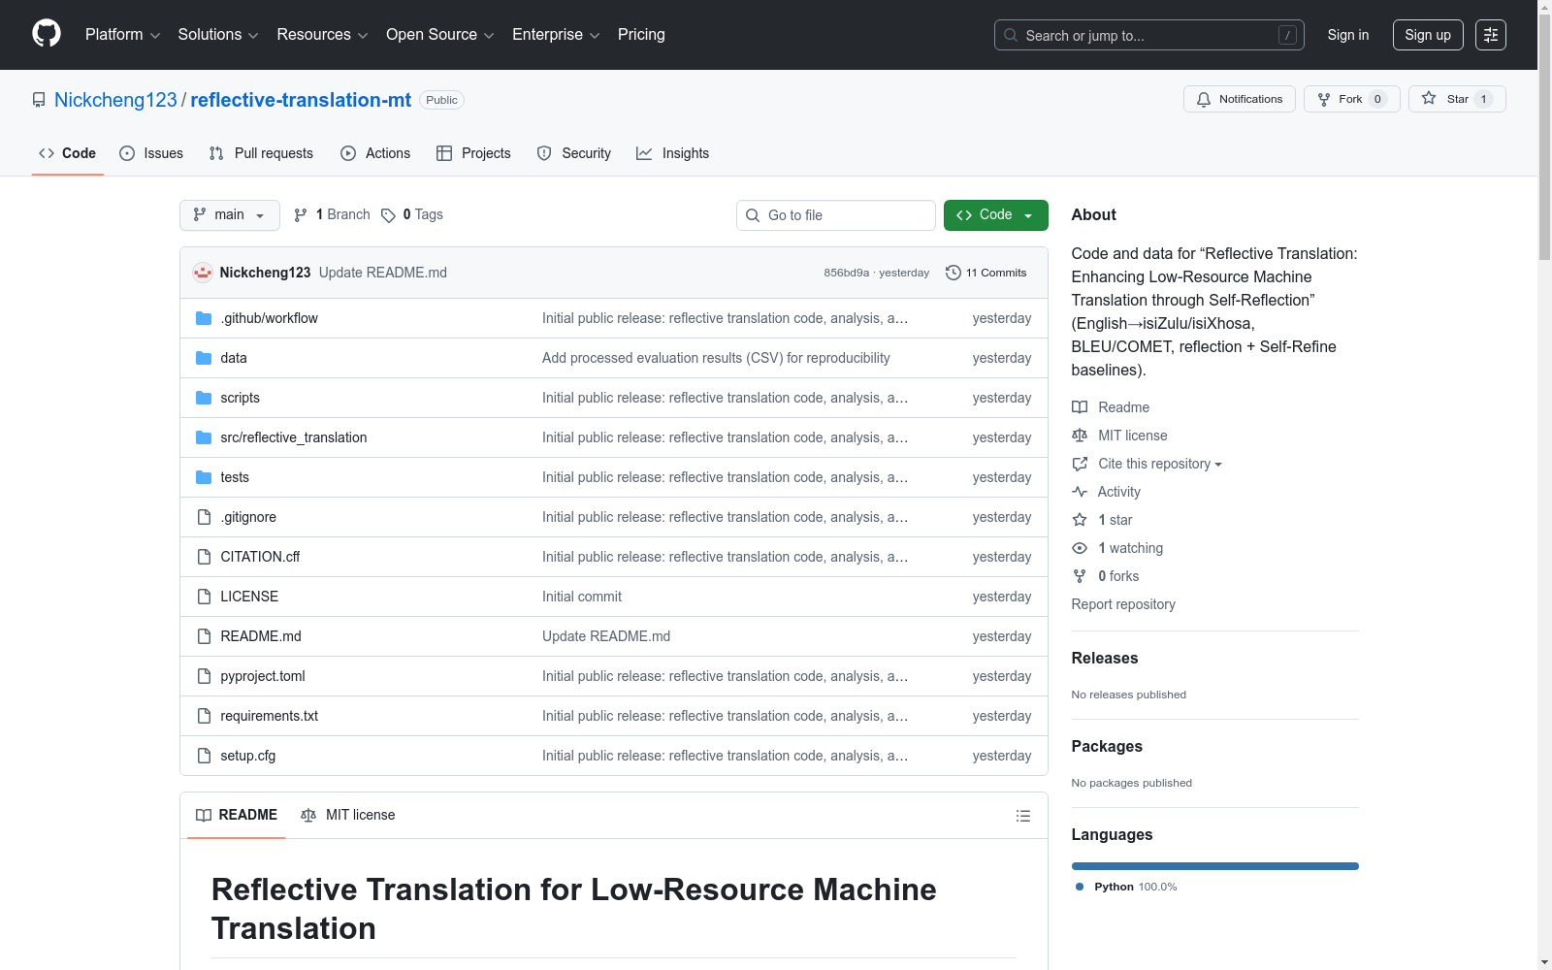This screenshot has height=970, width=1552.
Task: Click the Go to file input
Action: point(836,215)
